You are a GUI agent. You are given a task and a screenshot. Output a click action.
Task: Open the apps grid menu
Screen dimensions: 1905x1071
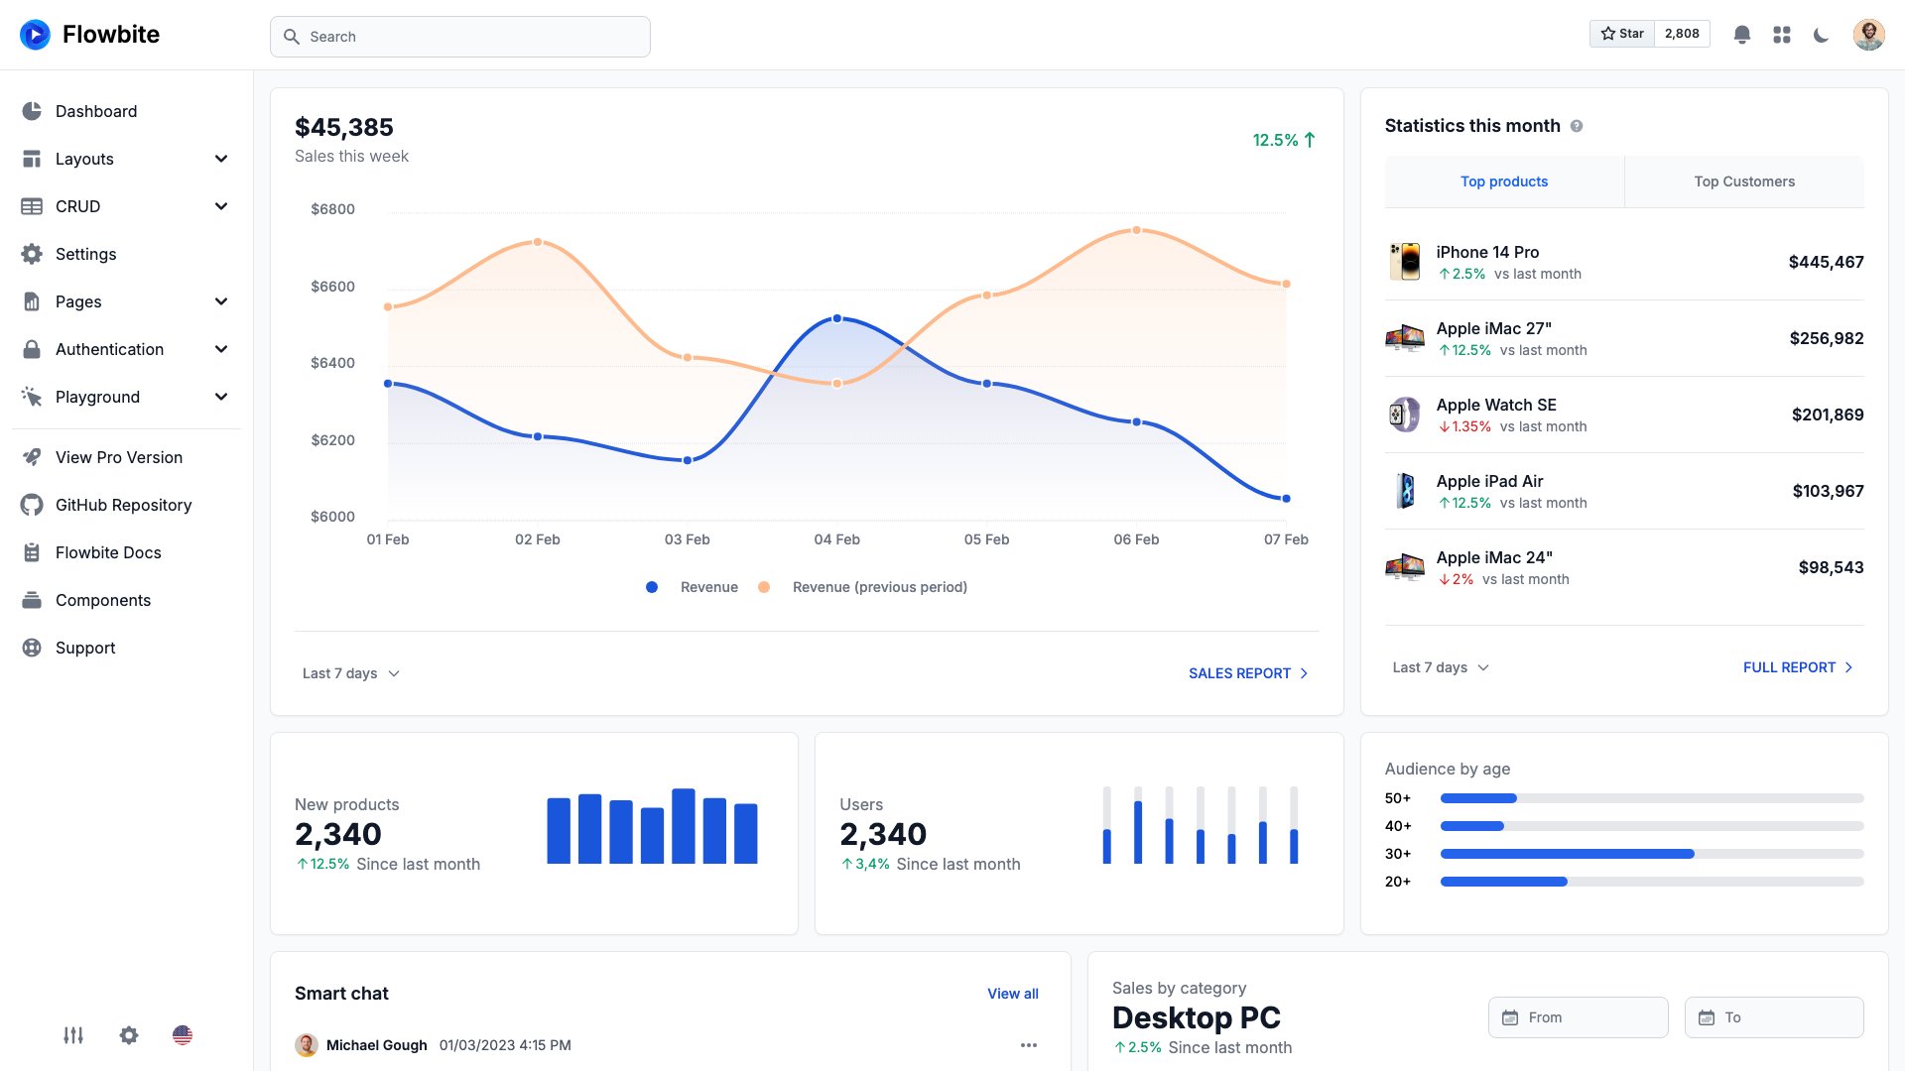point(1781,34)
